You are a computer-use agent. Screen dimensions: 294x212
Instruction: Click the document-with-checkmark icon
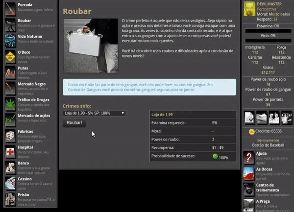click(x=249, y=118)
